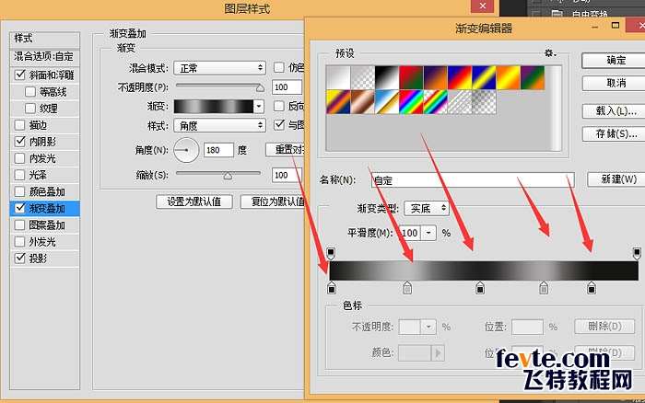This screenshot has height=403, width=645.
Task: Open the 外发光 settings entry
Action: tap(42, 242)
